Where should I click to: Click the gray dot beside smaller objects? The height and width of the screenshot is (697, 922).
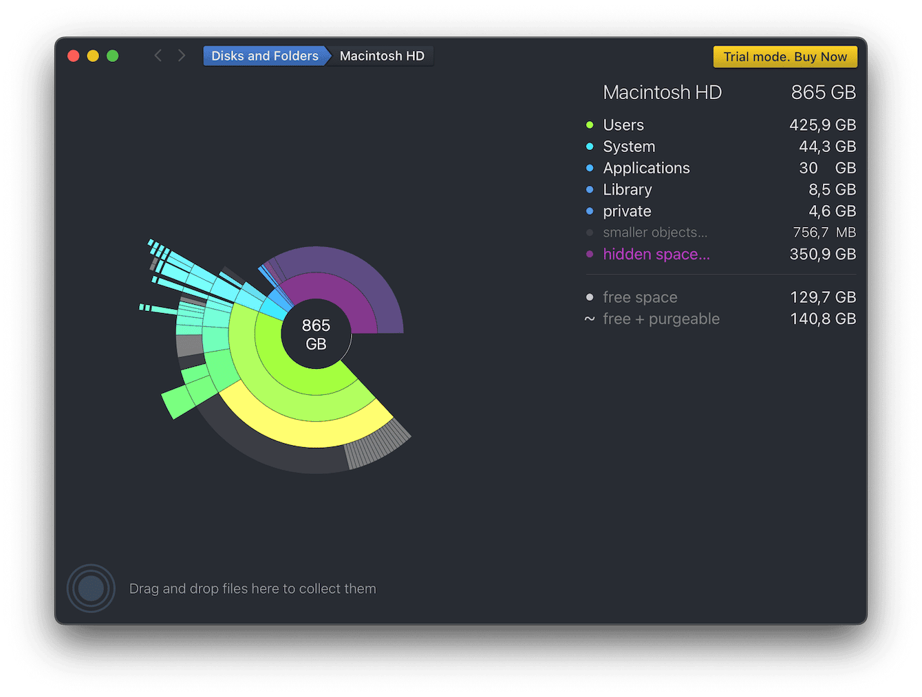[x=590, y=233]
